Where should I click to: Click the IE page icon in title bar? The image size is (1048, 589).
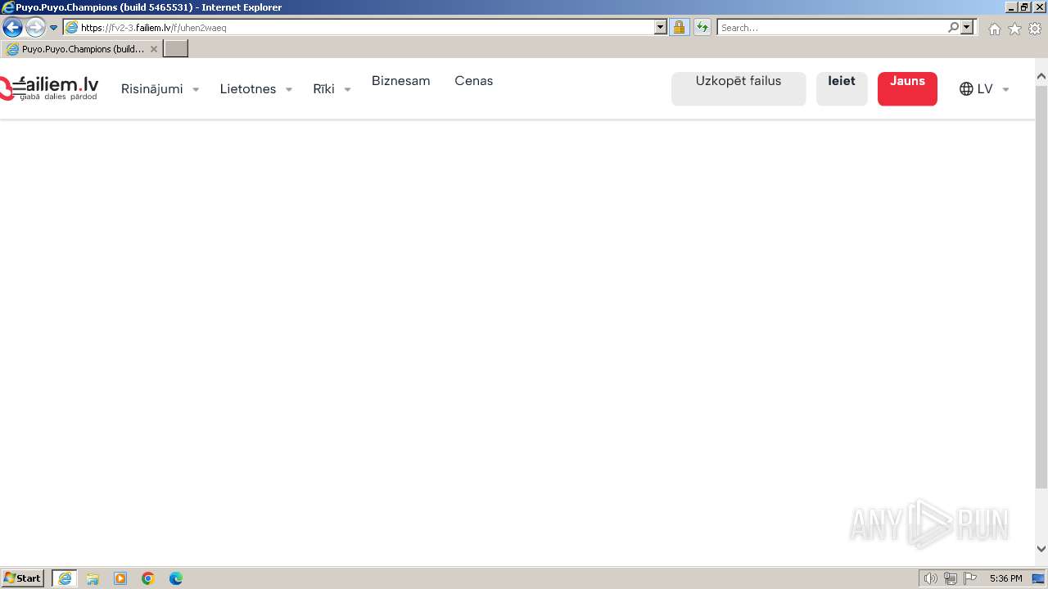pyautogui.click(x=7, y=7)
